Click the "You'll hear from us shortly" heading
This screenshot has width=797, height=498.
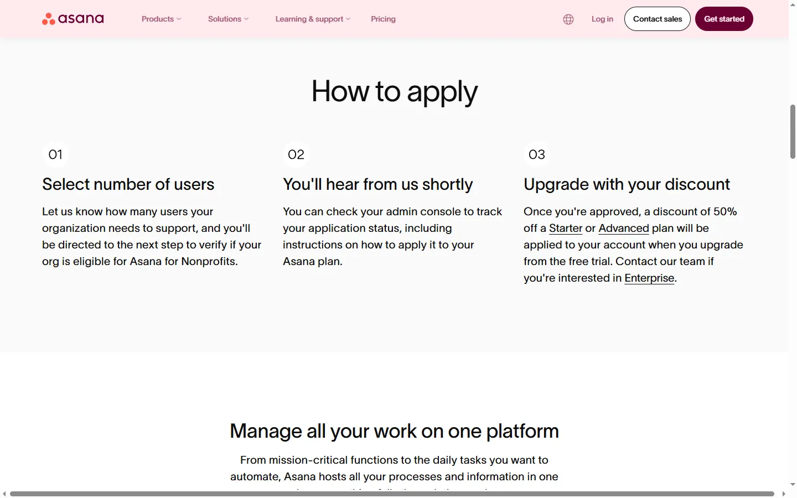(x=378, y=184)
